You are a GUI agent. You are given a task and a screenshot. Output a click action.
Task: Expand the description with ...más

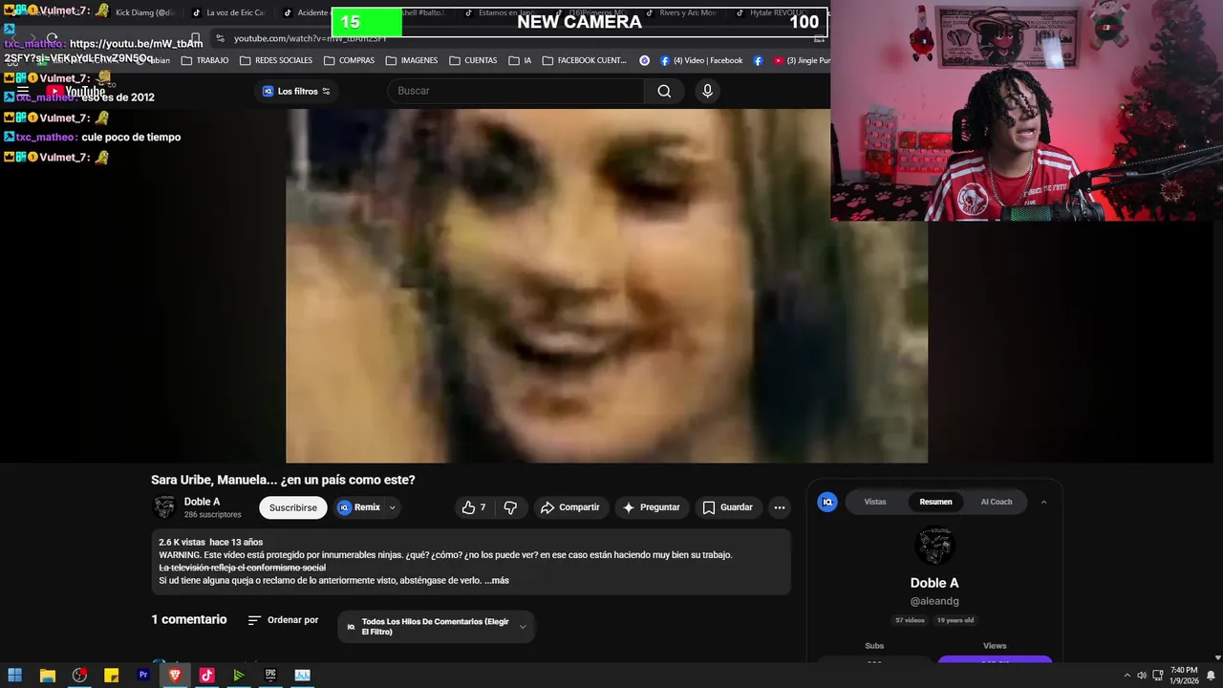click(x=497, y=580)
